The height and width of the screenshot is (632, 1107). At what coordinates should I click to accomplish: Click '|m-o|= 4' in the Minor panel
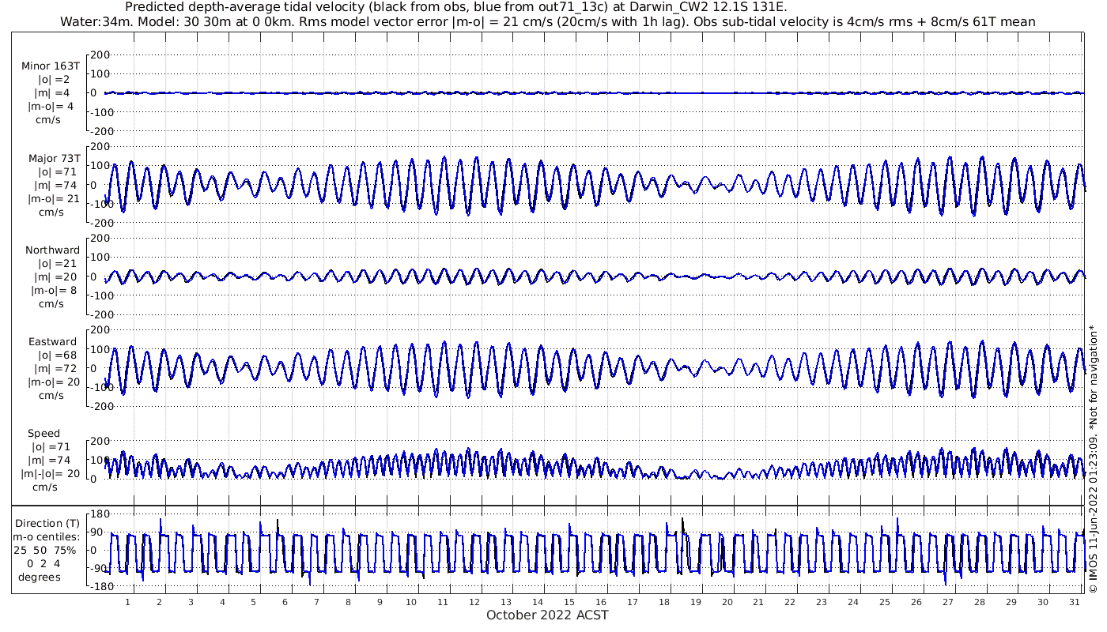pyautogui.click(x=51, y=107)
